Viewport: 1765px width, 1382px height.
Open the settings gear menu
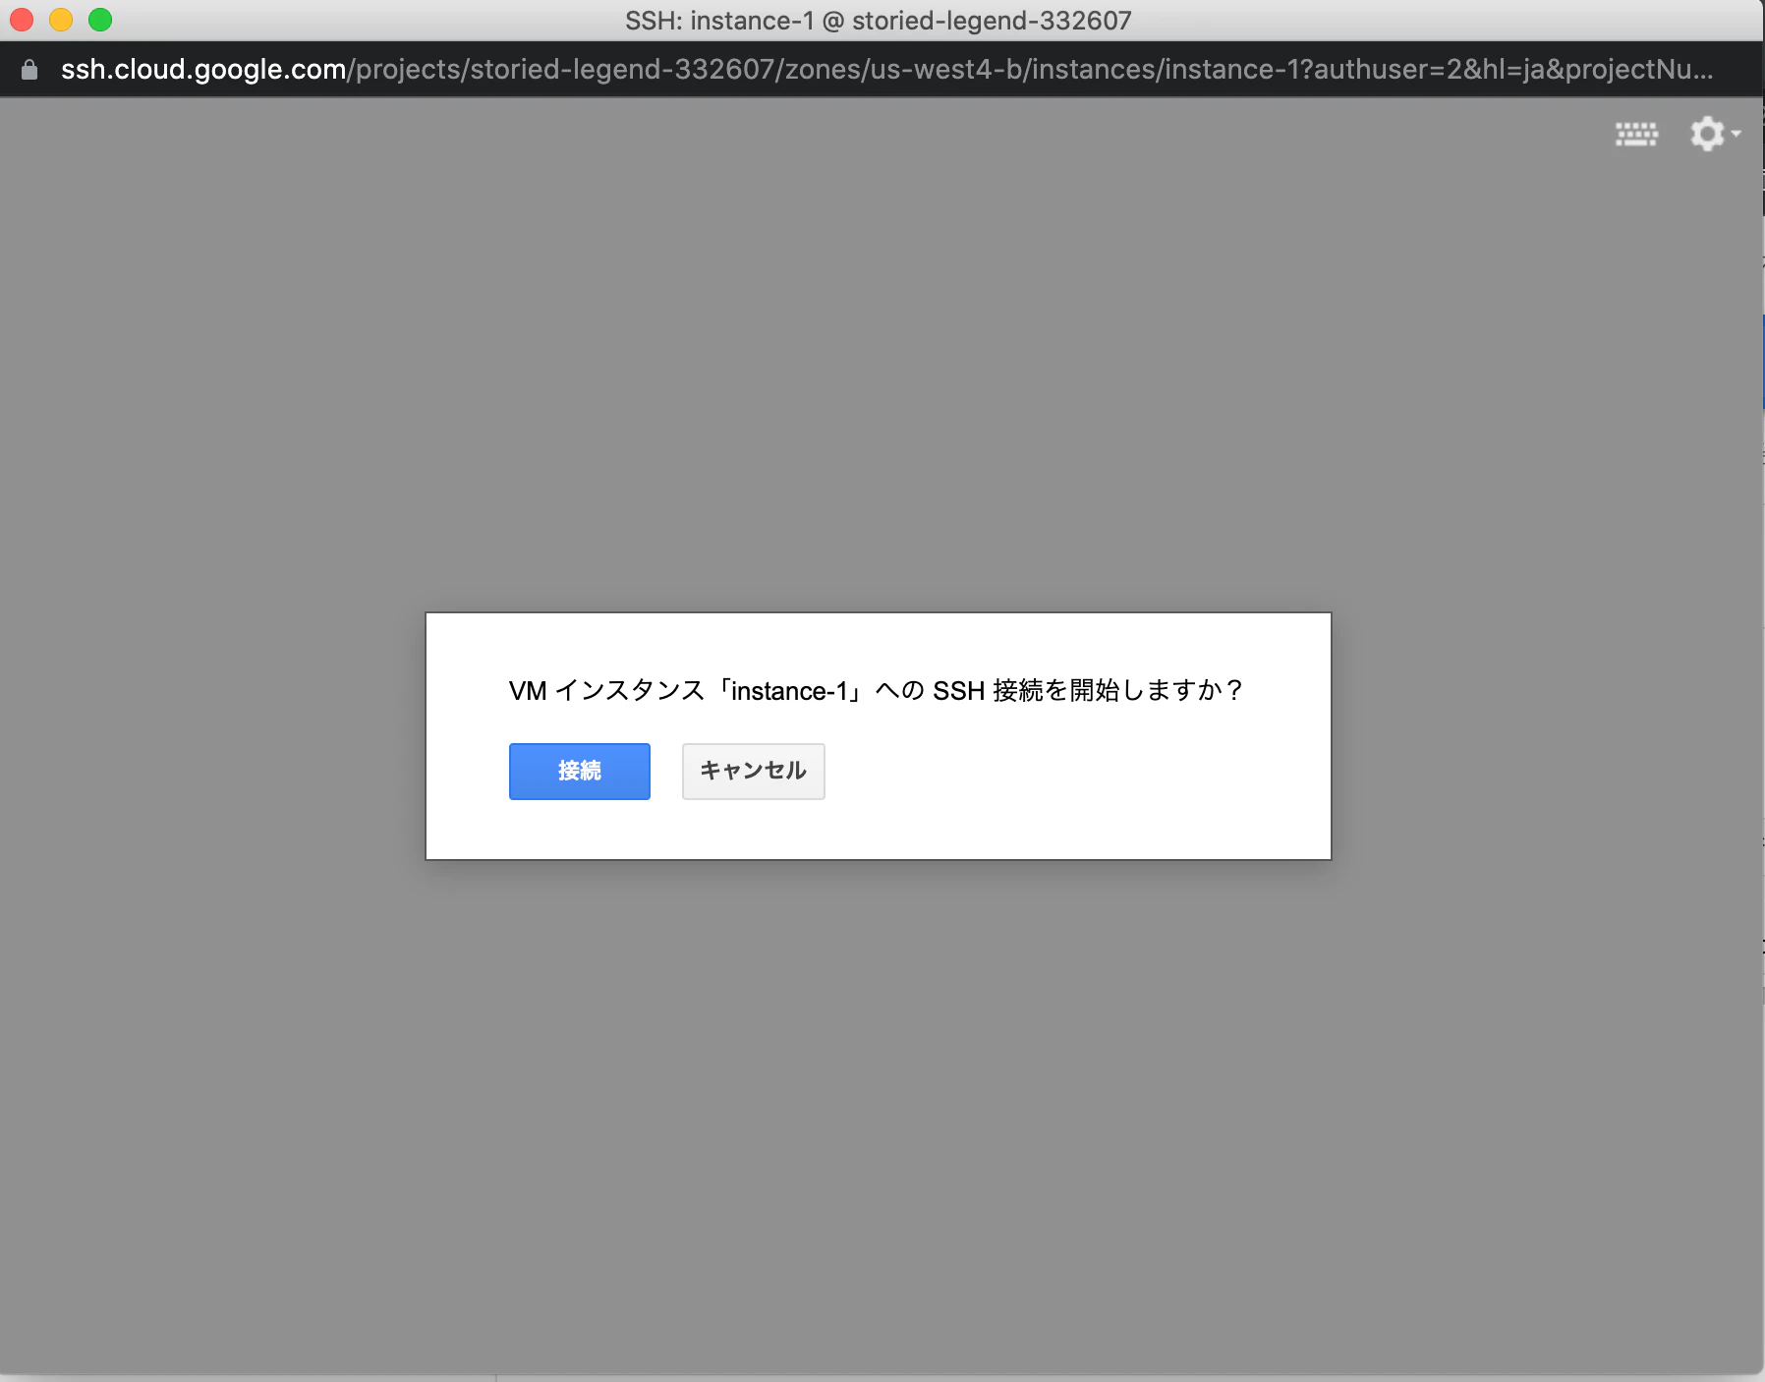1714,134
